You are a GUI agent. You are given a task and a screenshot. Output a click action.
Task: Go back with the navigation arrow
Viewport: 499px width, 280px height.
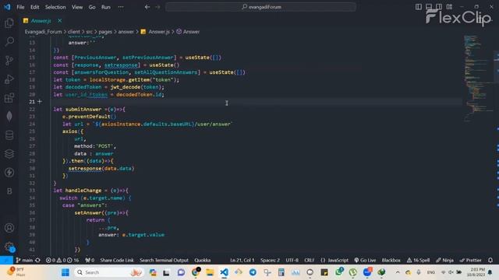click(147, 7)
